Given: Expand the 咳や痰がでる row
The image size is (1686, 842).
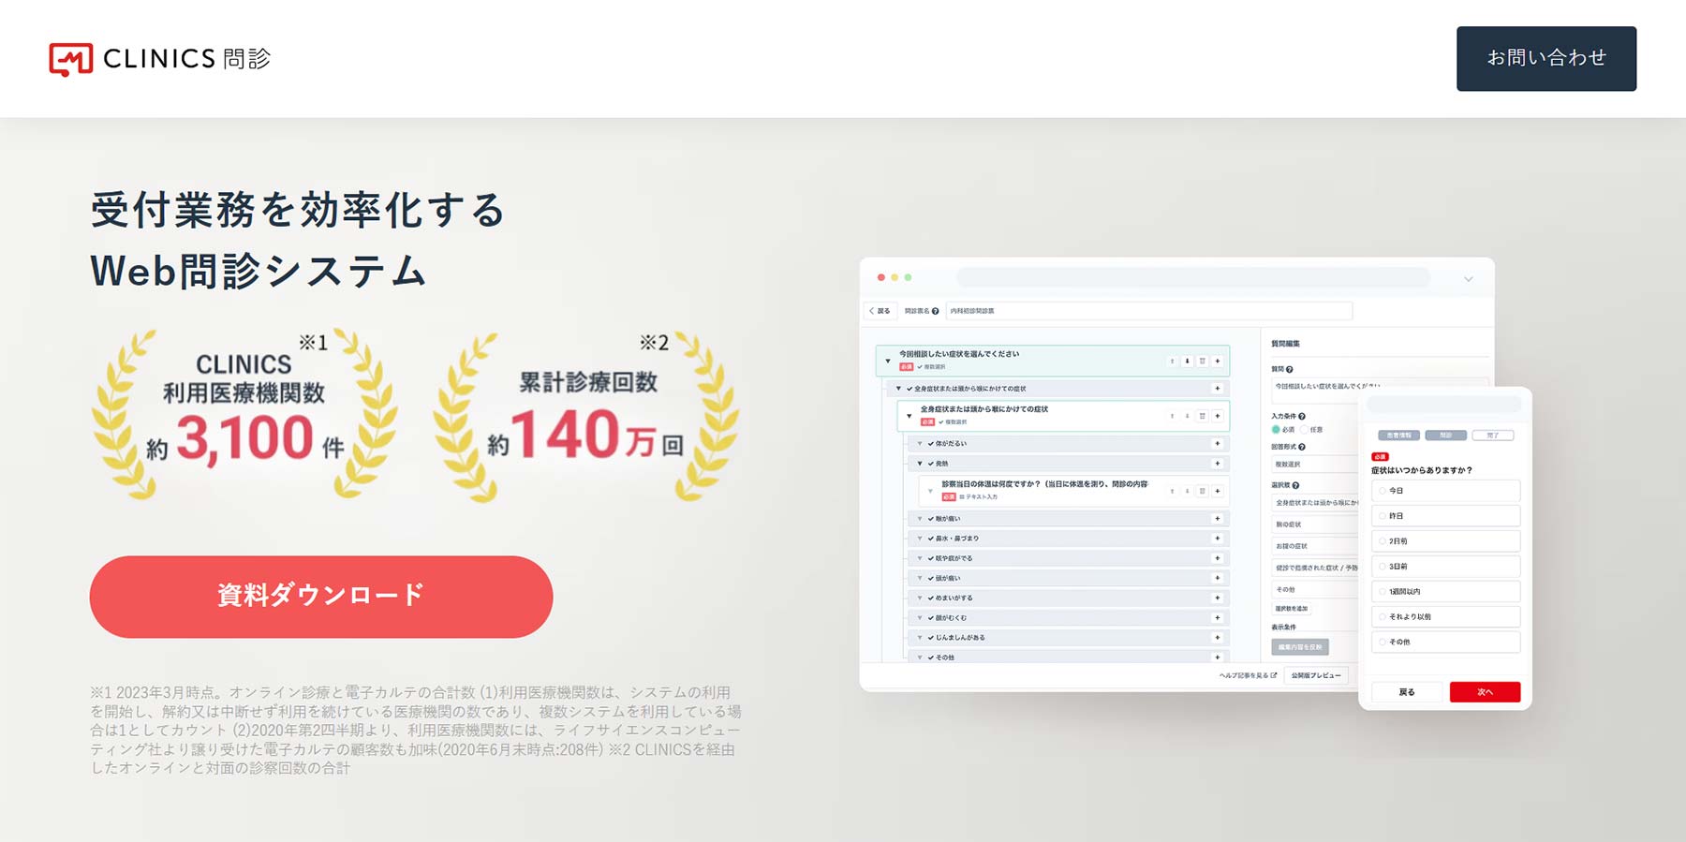Looking at the screenshot, I should (920, 558).
